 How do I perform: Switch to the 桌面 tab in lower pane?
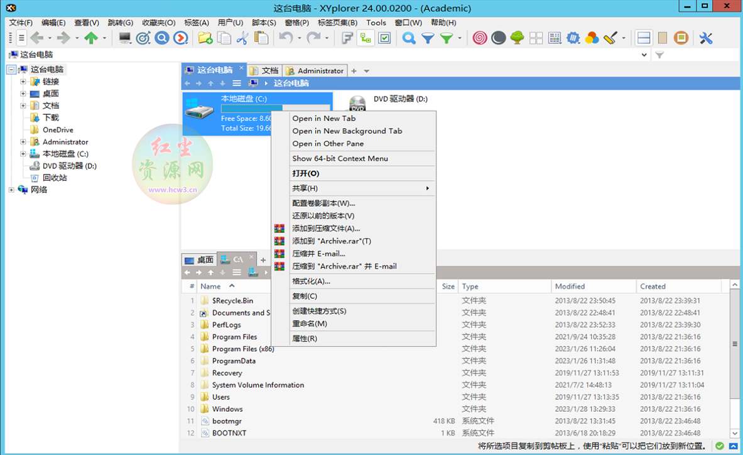click(200, 259)
